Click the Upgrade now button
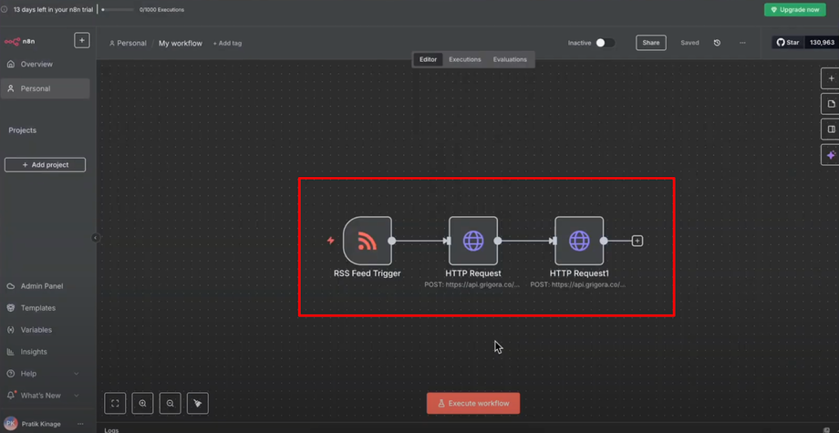The height and width of the screenshot is (433, 839). 794,10
